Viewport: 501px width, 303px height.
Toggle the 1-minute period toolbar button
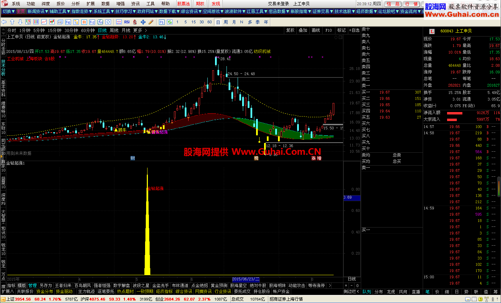(177, 22)
